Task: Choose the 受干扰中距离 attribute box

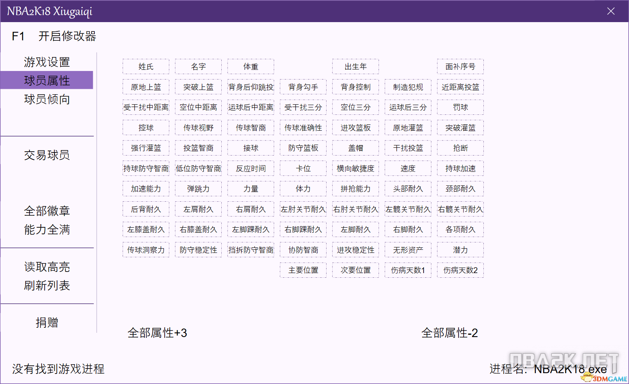Action: pos(146,107)
